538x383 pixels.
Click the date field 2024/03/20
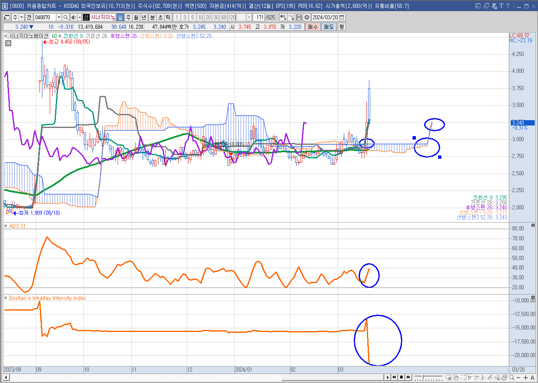coord(325,17)
